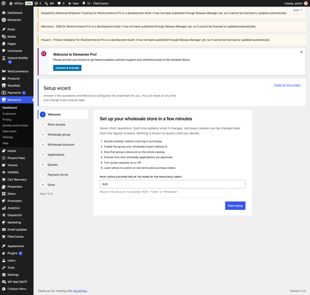This screenshot has width=310, height=295.
Task: Open the Guide for this screen link
Action: 287,85
